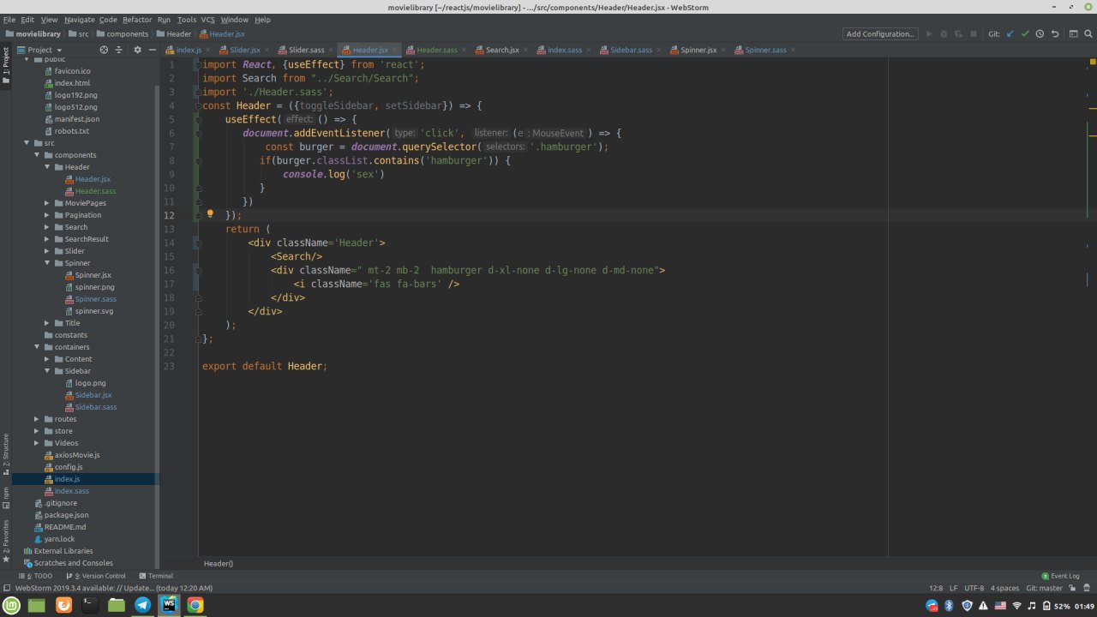Open the File menu
This screenshot has height=617, width=1097.
point(9,19)
